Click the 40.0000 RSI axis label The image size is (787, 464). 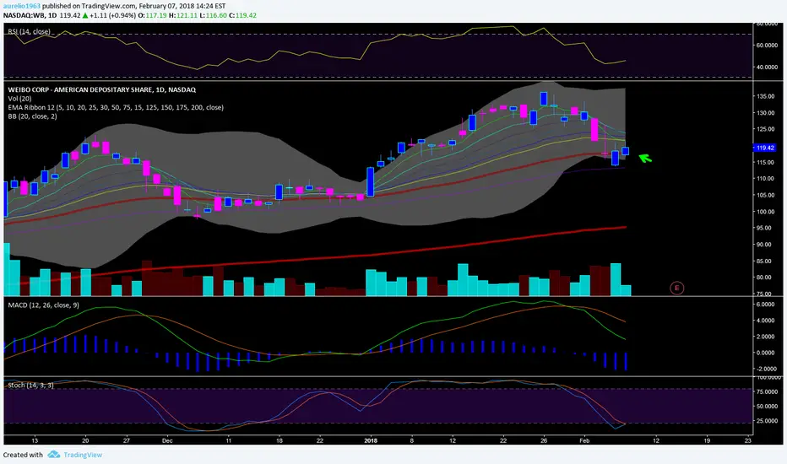(x=767, y=67)
